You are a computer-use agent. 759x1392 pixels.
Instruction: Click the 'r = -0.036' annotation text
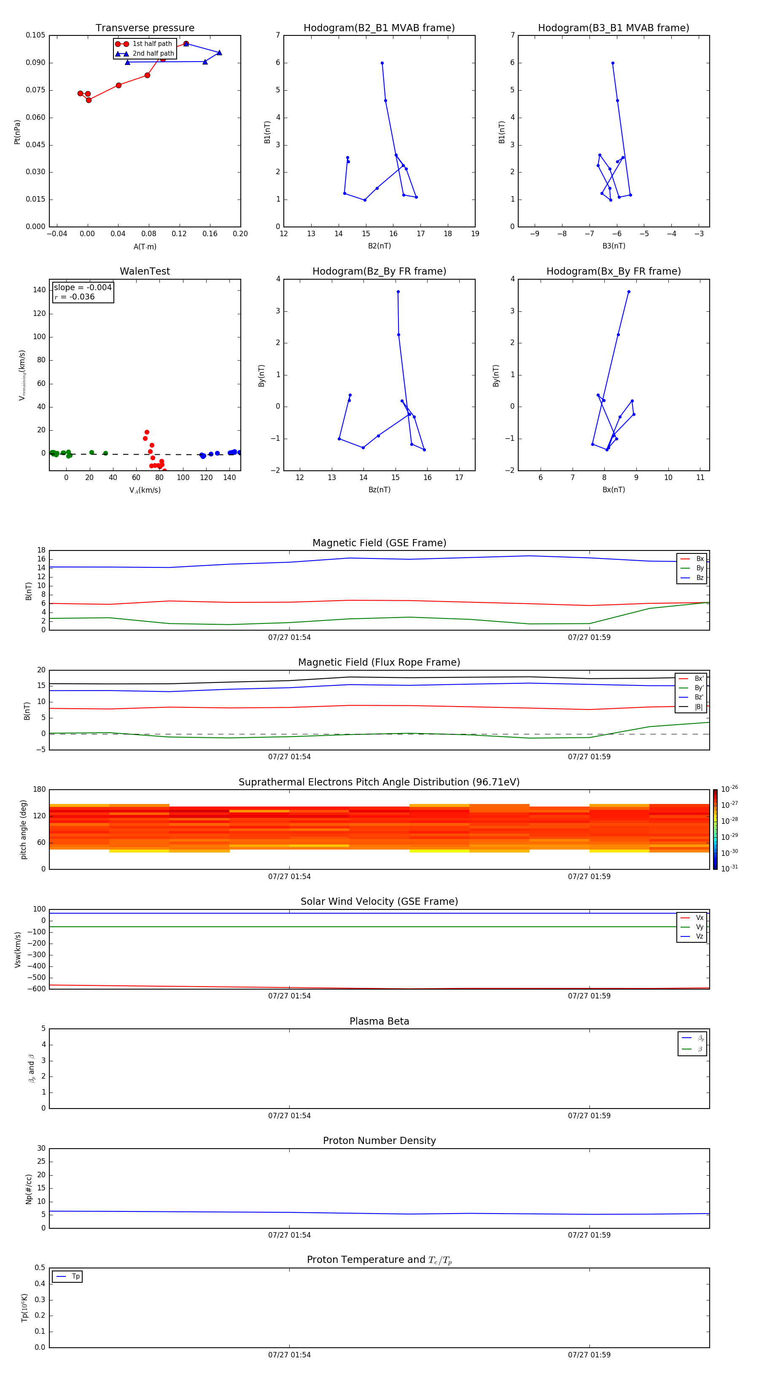75,297
